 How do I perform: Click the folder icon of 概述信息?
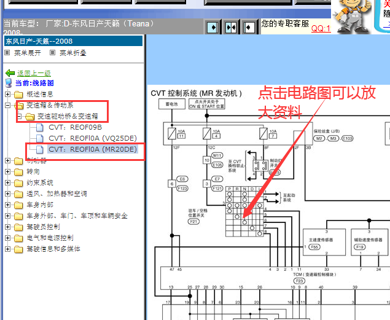(18, 95)
